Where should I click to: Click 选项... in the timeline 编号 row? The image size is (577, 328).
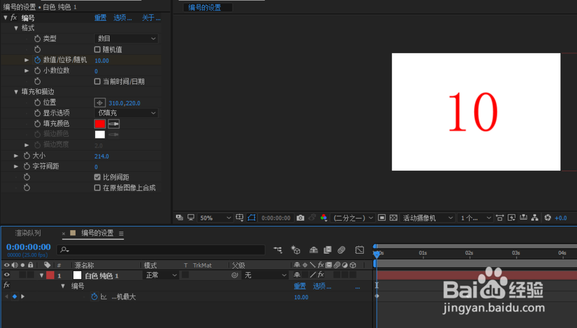click(x=322, y=286)
